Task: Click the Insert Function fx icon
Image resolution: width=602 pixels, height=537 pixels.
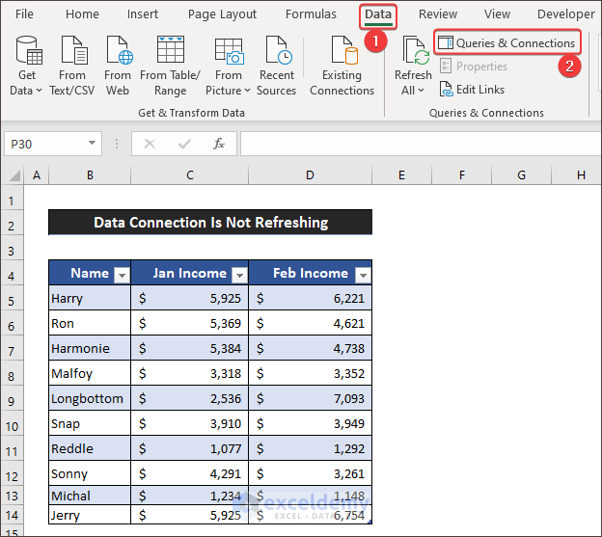Action: click(x=219, y=144)
